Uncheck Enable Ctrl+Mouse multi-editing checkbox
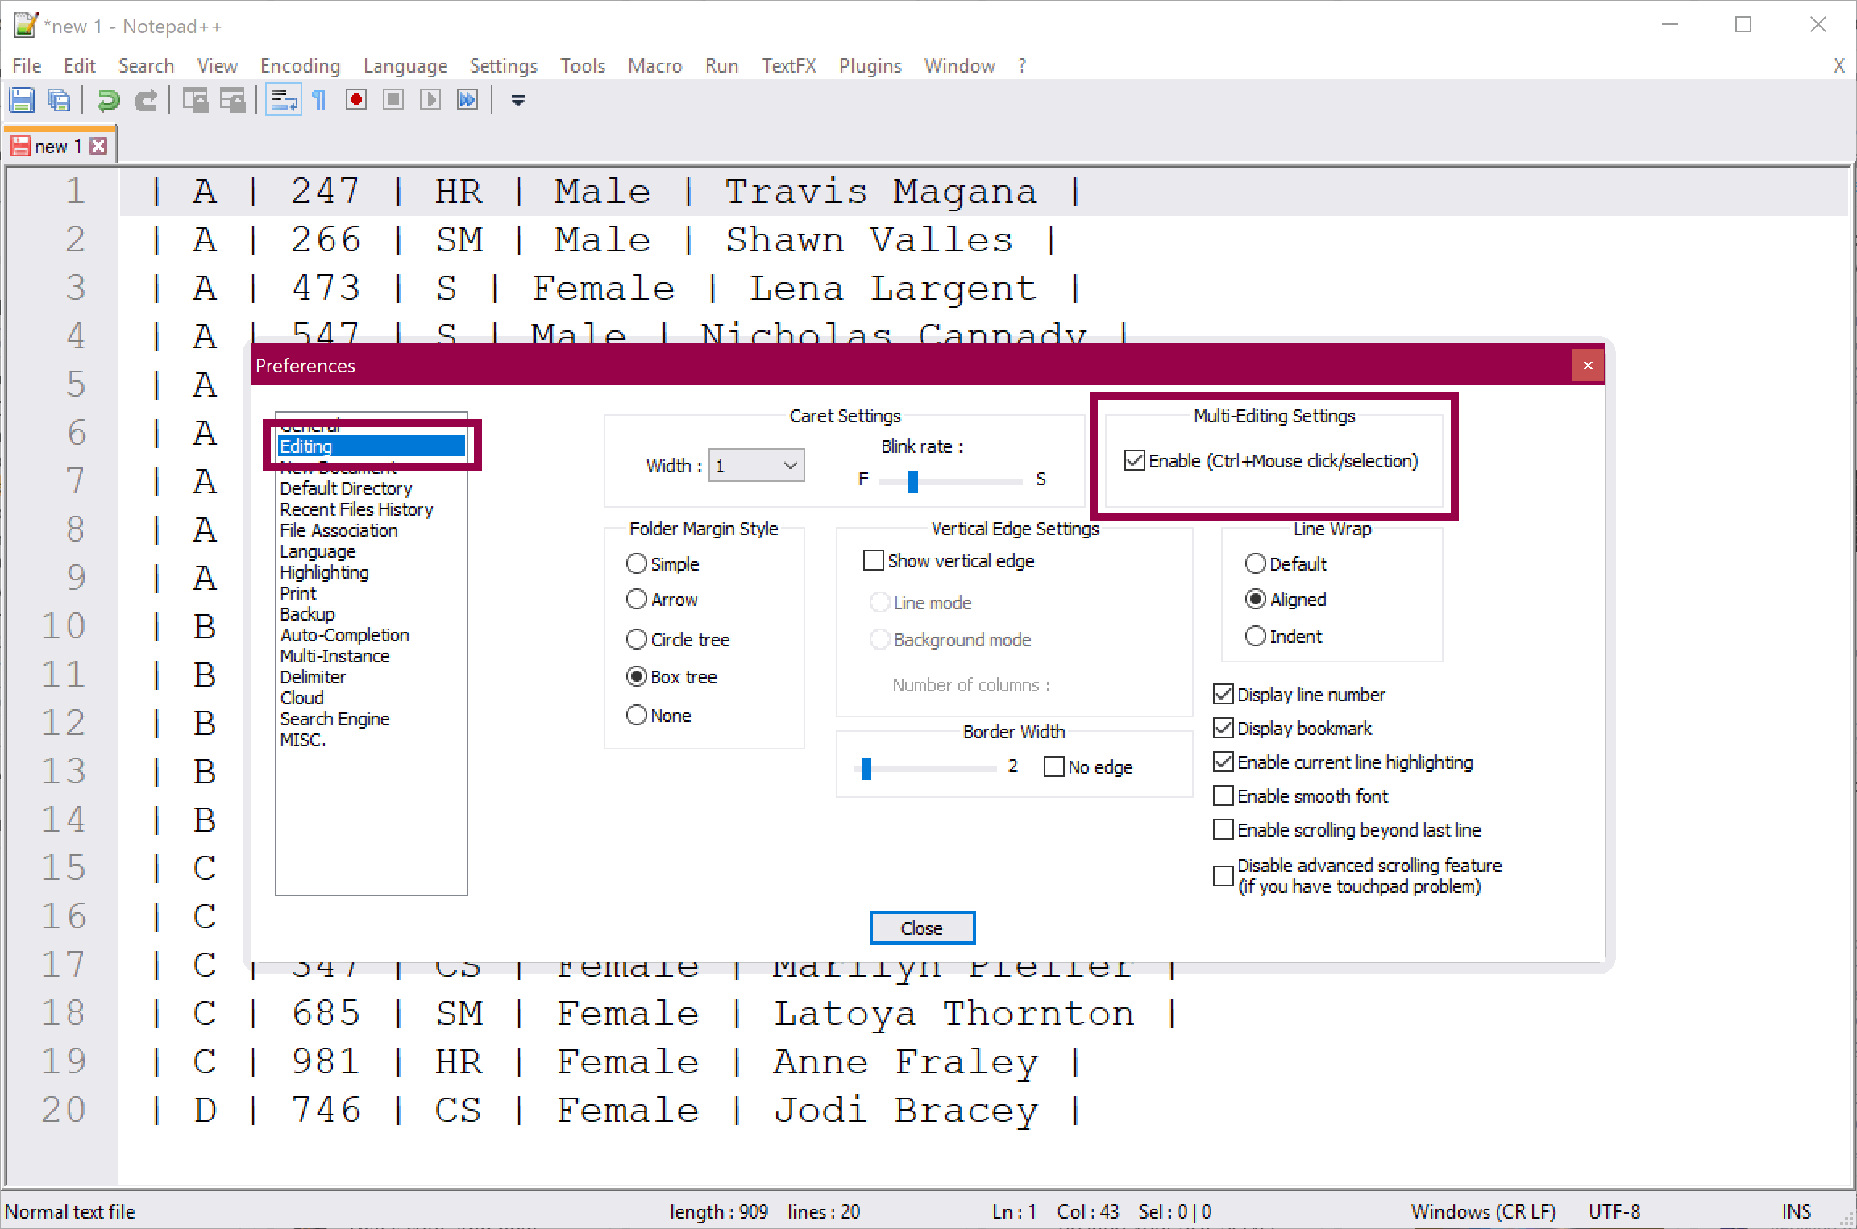The width and height of the screenshot is (1857, 1229). [1134, 461]
